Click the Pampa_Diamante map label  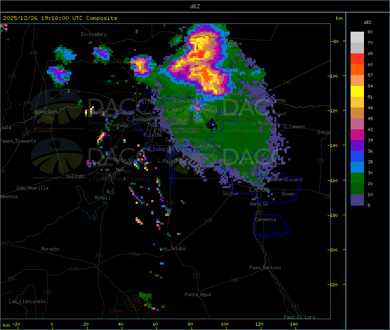18,141
